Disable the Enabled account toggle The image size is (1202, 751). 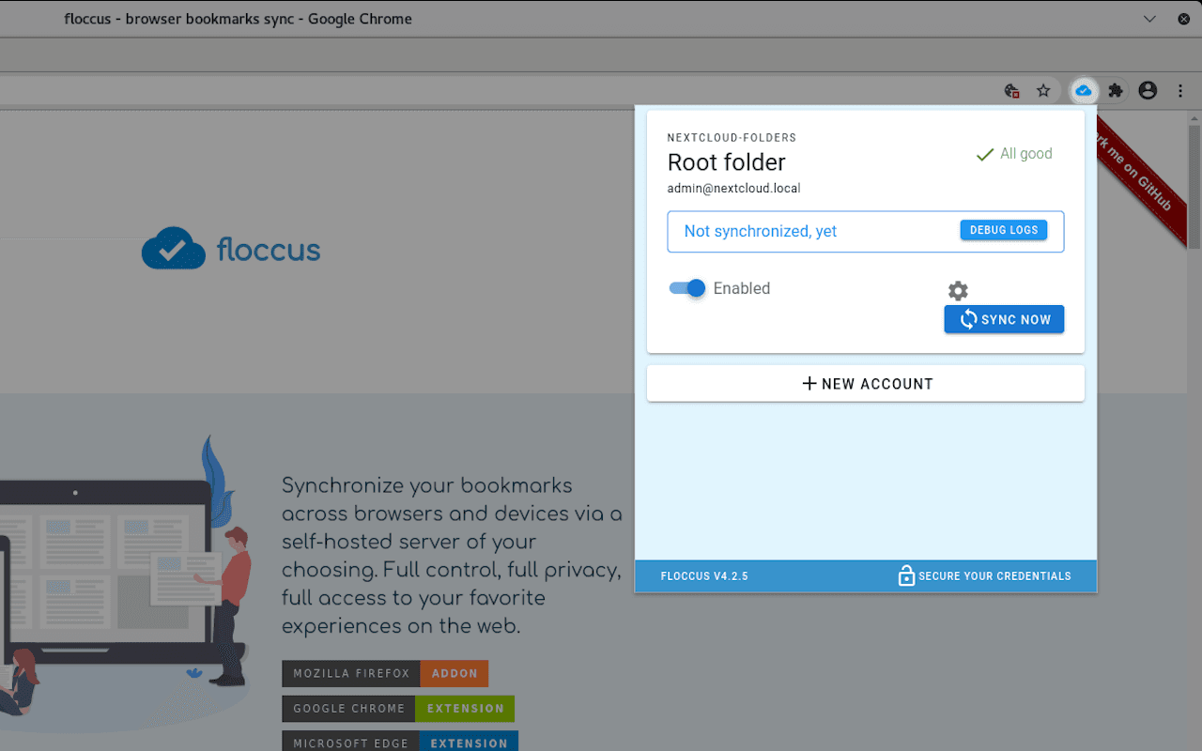(x=687, y=288)
